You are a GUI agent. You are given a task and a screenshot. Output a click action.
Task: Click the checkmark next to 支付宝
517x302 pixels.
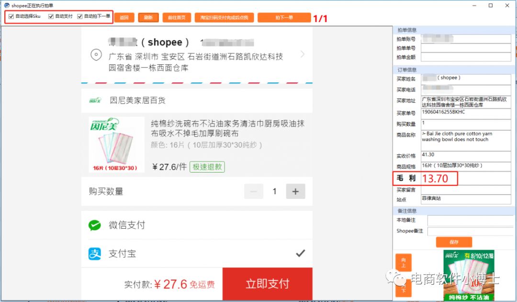tap(300, 253)
